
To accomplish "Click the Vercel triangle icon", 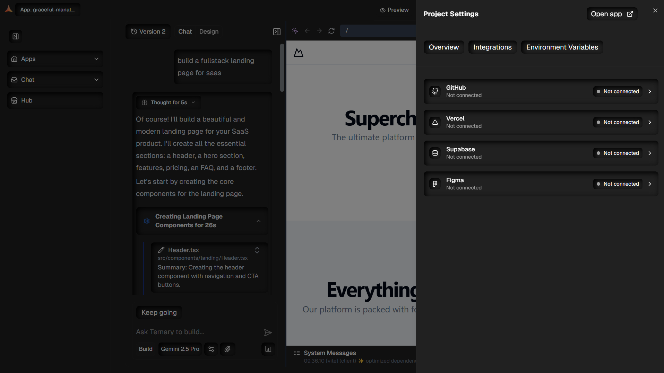I will pyautogui.click(x=435, y=122).
